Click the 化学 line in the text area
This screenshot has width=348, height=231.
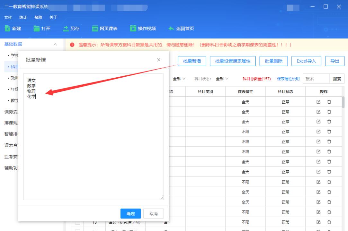pyautogui.click(x=31, y=97)
